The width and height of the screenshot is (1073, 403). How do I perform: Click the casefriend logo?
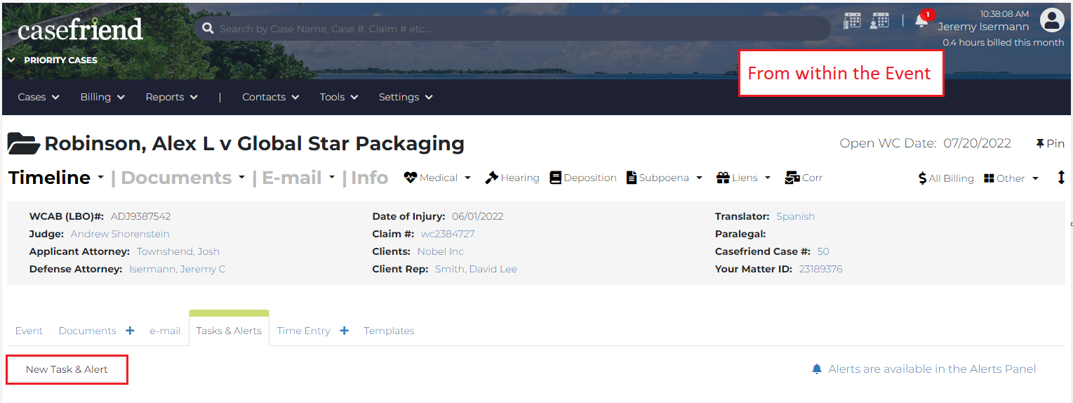pos(80,29)
